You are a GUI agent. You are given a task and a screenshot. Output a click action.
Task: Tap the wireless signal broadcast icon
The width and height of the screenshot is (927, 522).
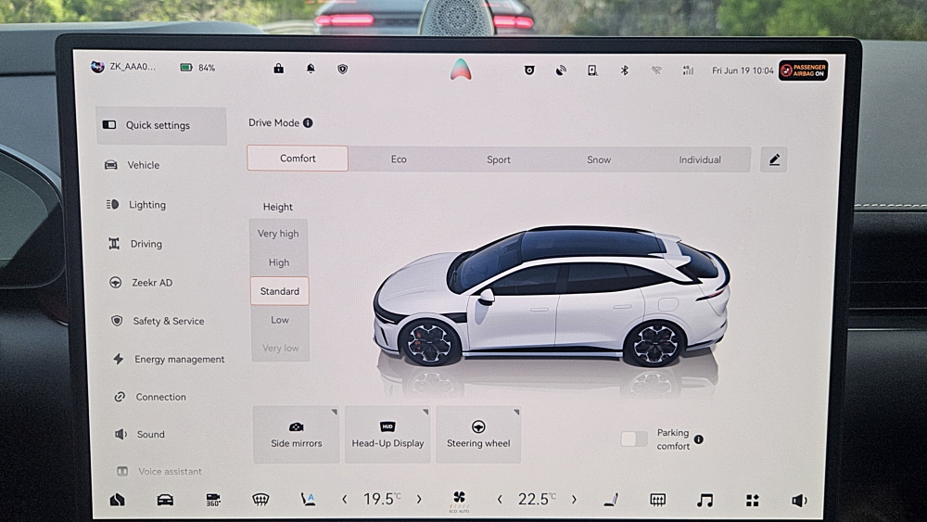click(561, 70)
